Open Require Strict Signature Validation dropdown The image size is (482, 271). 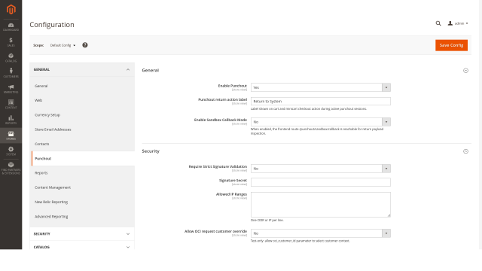tap(321, 169)
